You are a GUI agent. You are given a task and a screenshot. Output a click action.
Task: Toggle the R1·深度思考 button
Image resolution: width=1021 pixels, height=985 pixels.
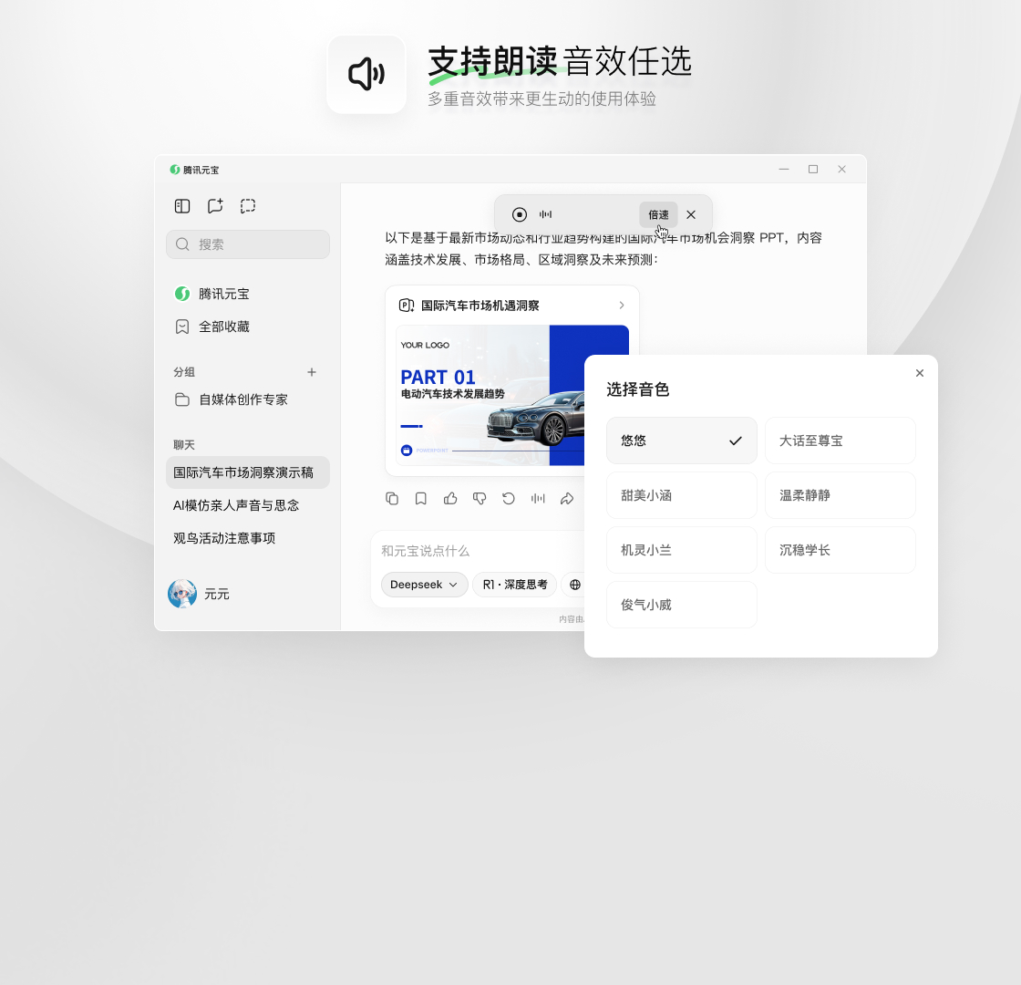[515, 585]
